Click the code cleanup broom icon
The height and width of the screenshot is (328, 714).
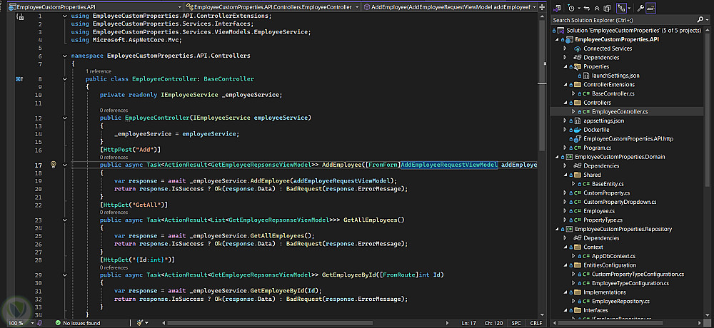pos(140,323)
